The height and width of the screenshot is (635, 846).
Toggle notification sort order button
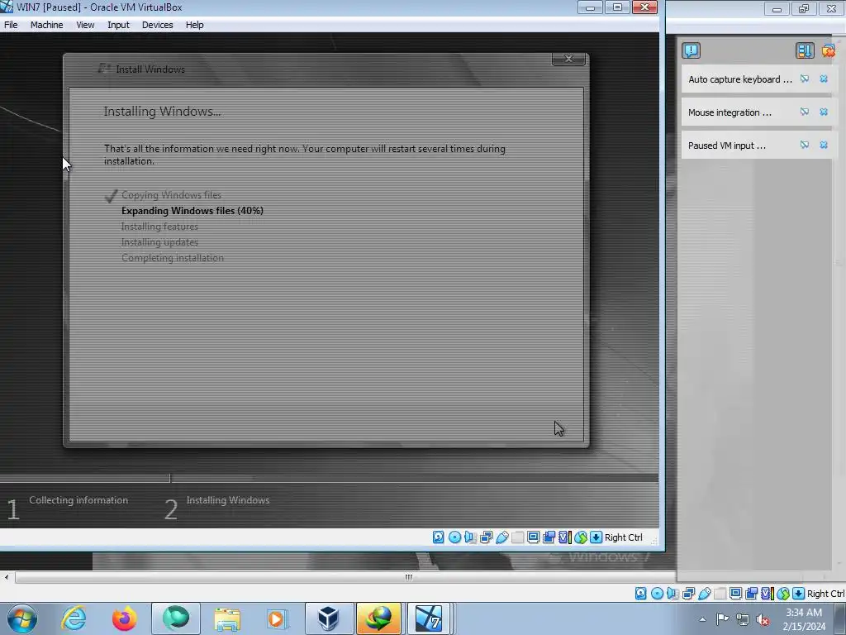click(805, 50)
